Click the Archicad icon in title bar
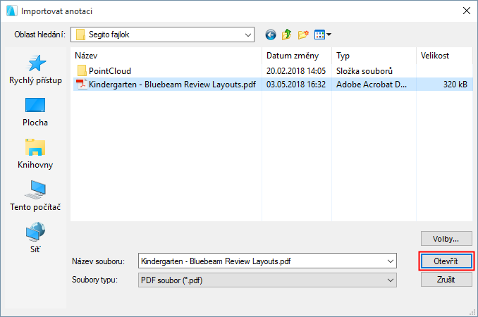Image resolution: width=478 pixels, height=317 pixels. [11, 11]
